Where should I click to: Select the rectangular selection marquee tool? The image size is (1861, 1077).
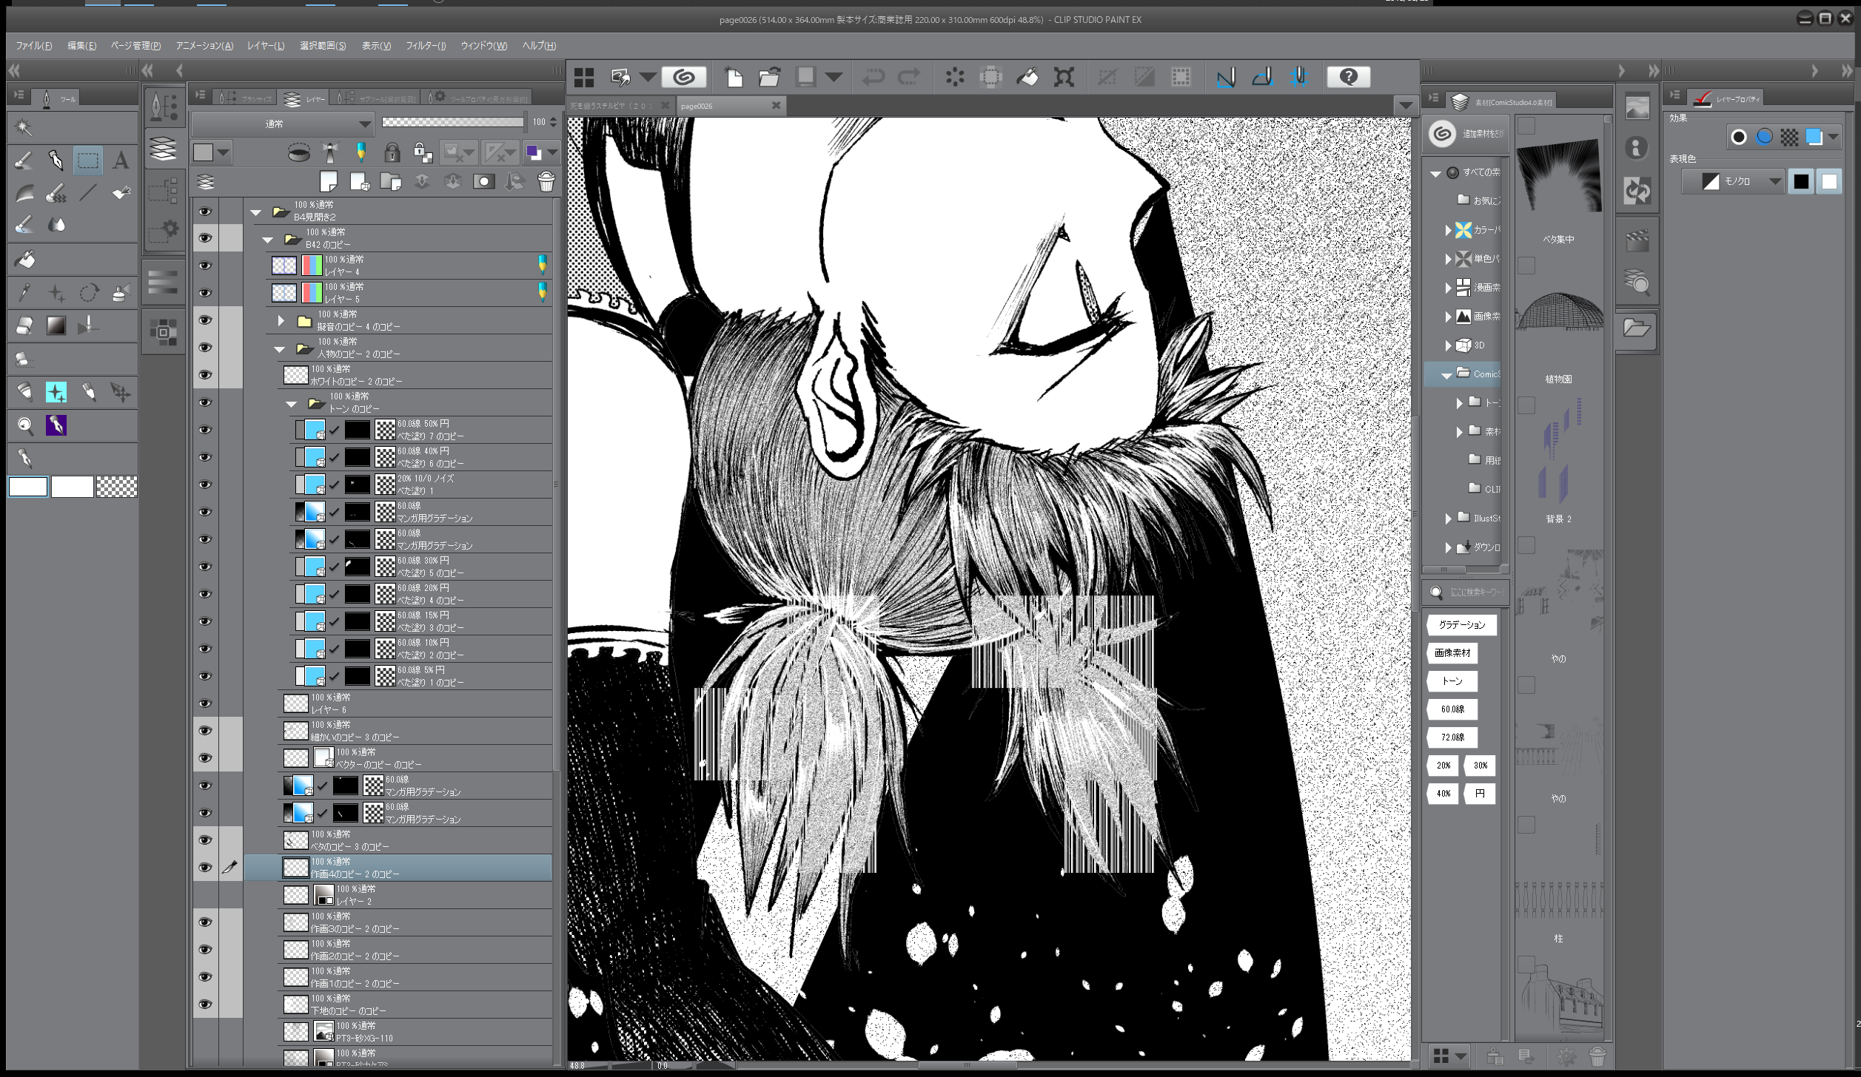tap(88, 160)
